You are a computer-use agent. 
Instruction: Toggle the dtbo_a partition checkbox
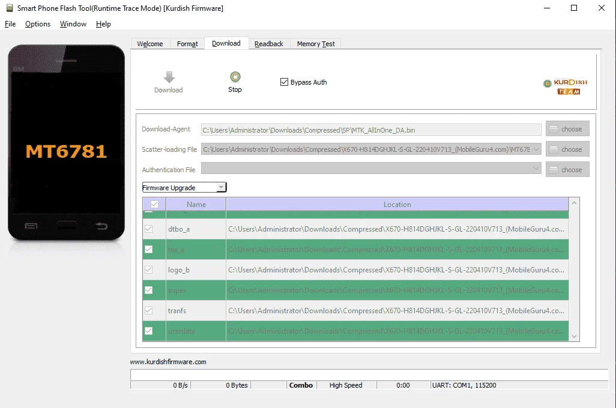click(x=148, y=229)
